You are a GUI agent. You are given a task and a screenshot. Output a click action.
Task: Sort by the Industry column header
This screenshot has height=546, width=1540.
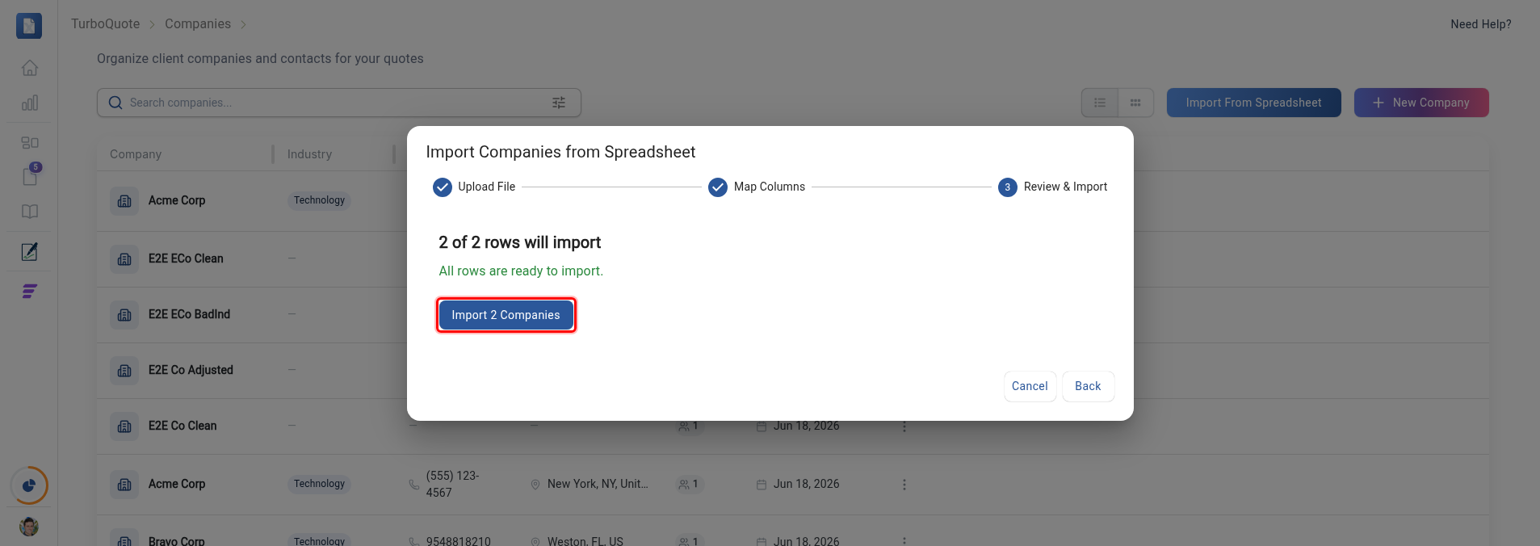[309, 154]
